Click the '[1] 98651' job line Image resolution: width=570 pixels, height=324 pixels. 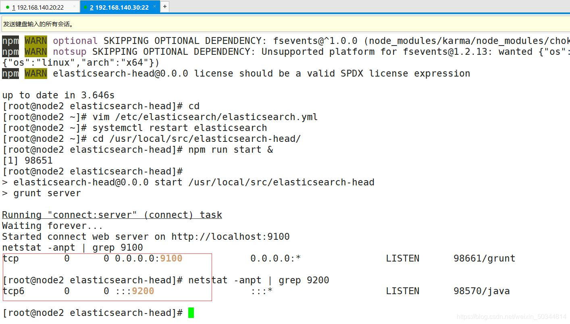click(x=27, y=160)
